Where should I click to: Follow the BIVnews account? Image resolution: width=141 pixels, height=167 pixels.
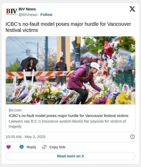pos(46,15)
